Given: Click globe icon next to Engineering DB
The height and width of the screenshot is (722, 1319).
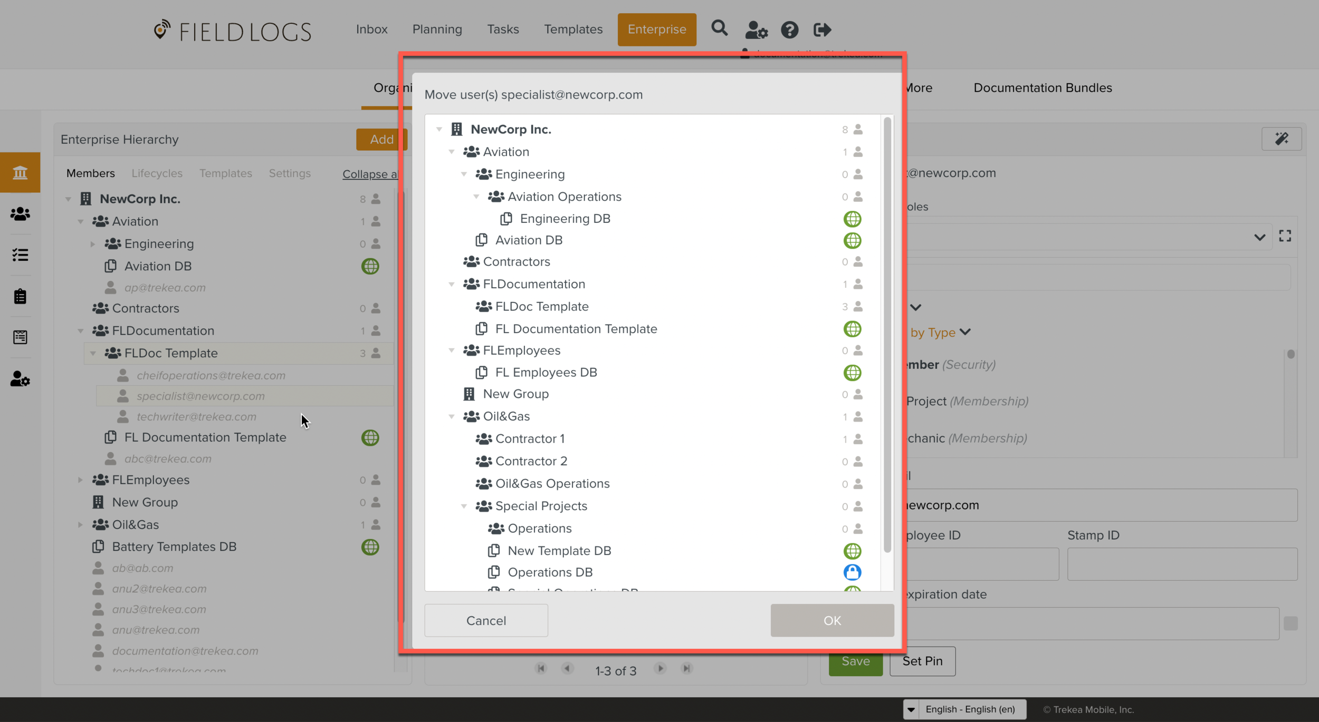Looking at the screenshot, I should [x=852, y=219].
